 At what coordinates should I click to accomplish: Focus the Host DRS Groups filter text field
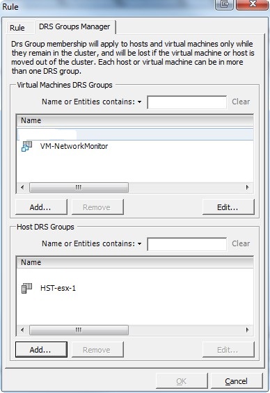[x=187, y=244]
